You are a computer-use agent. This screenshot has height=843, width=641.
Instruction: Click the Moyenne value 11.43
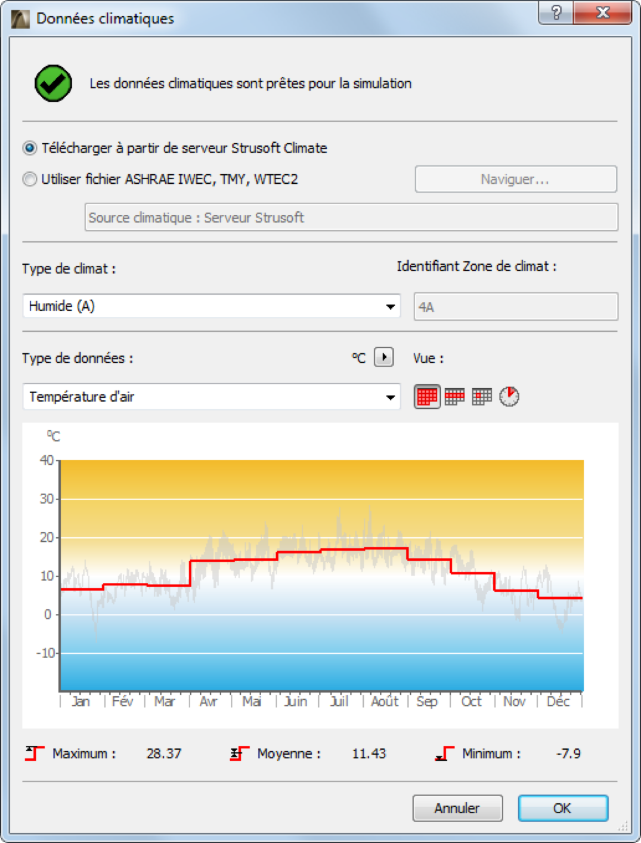[369, 754]
